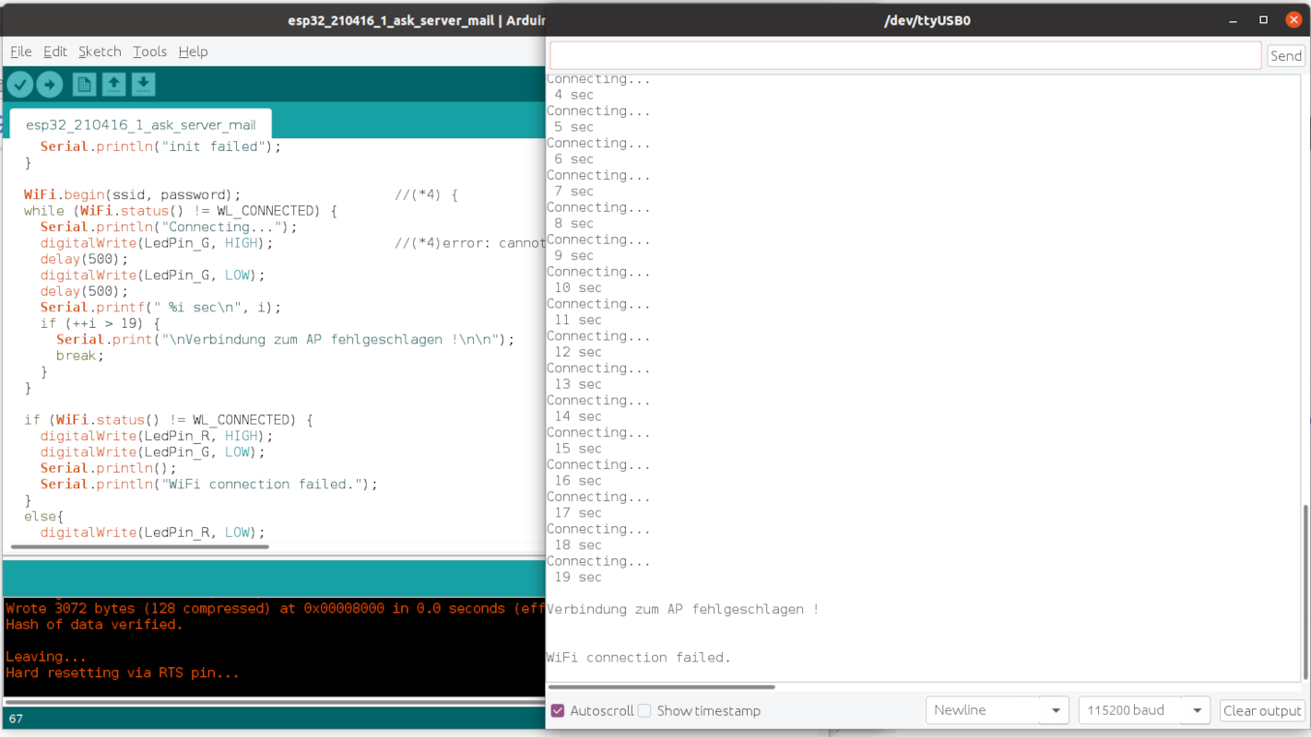This screenshot has width=1311, height=737.
Task: Click the Serial.printf(" %i sec\n", i) line
Action: pos(160,308)
